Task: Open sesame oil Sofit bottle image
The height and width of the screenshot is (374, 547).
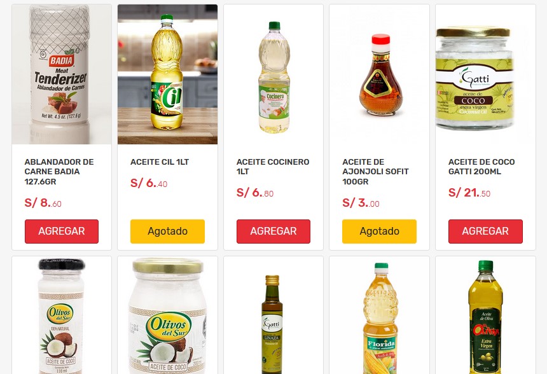Action: click(x=379, y=74)
